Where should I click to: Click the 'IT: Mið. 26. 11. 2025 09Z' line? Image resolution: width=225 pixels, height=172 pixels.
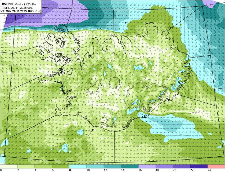click(16, 8)
